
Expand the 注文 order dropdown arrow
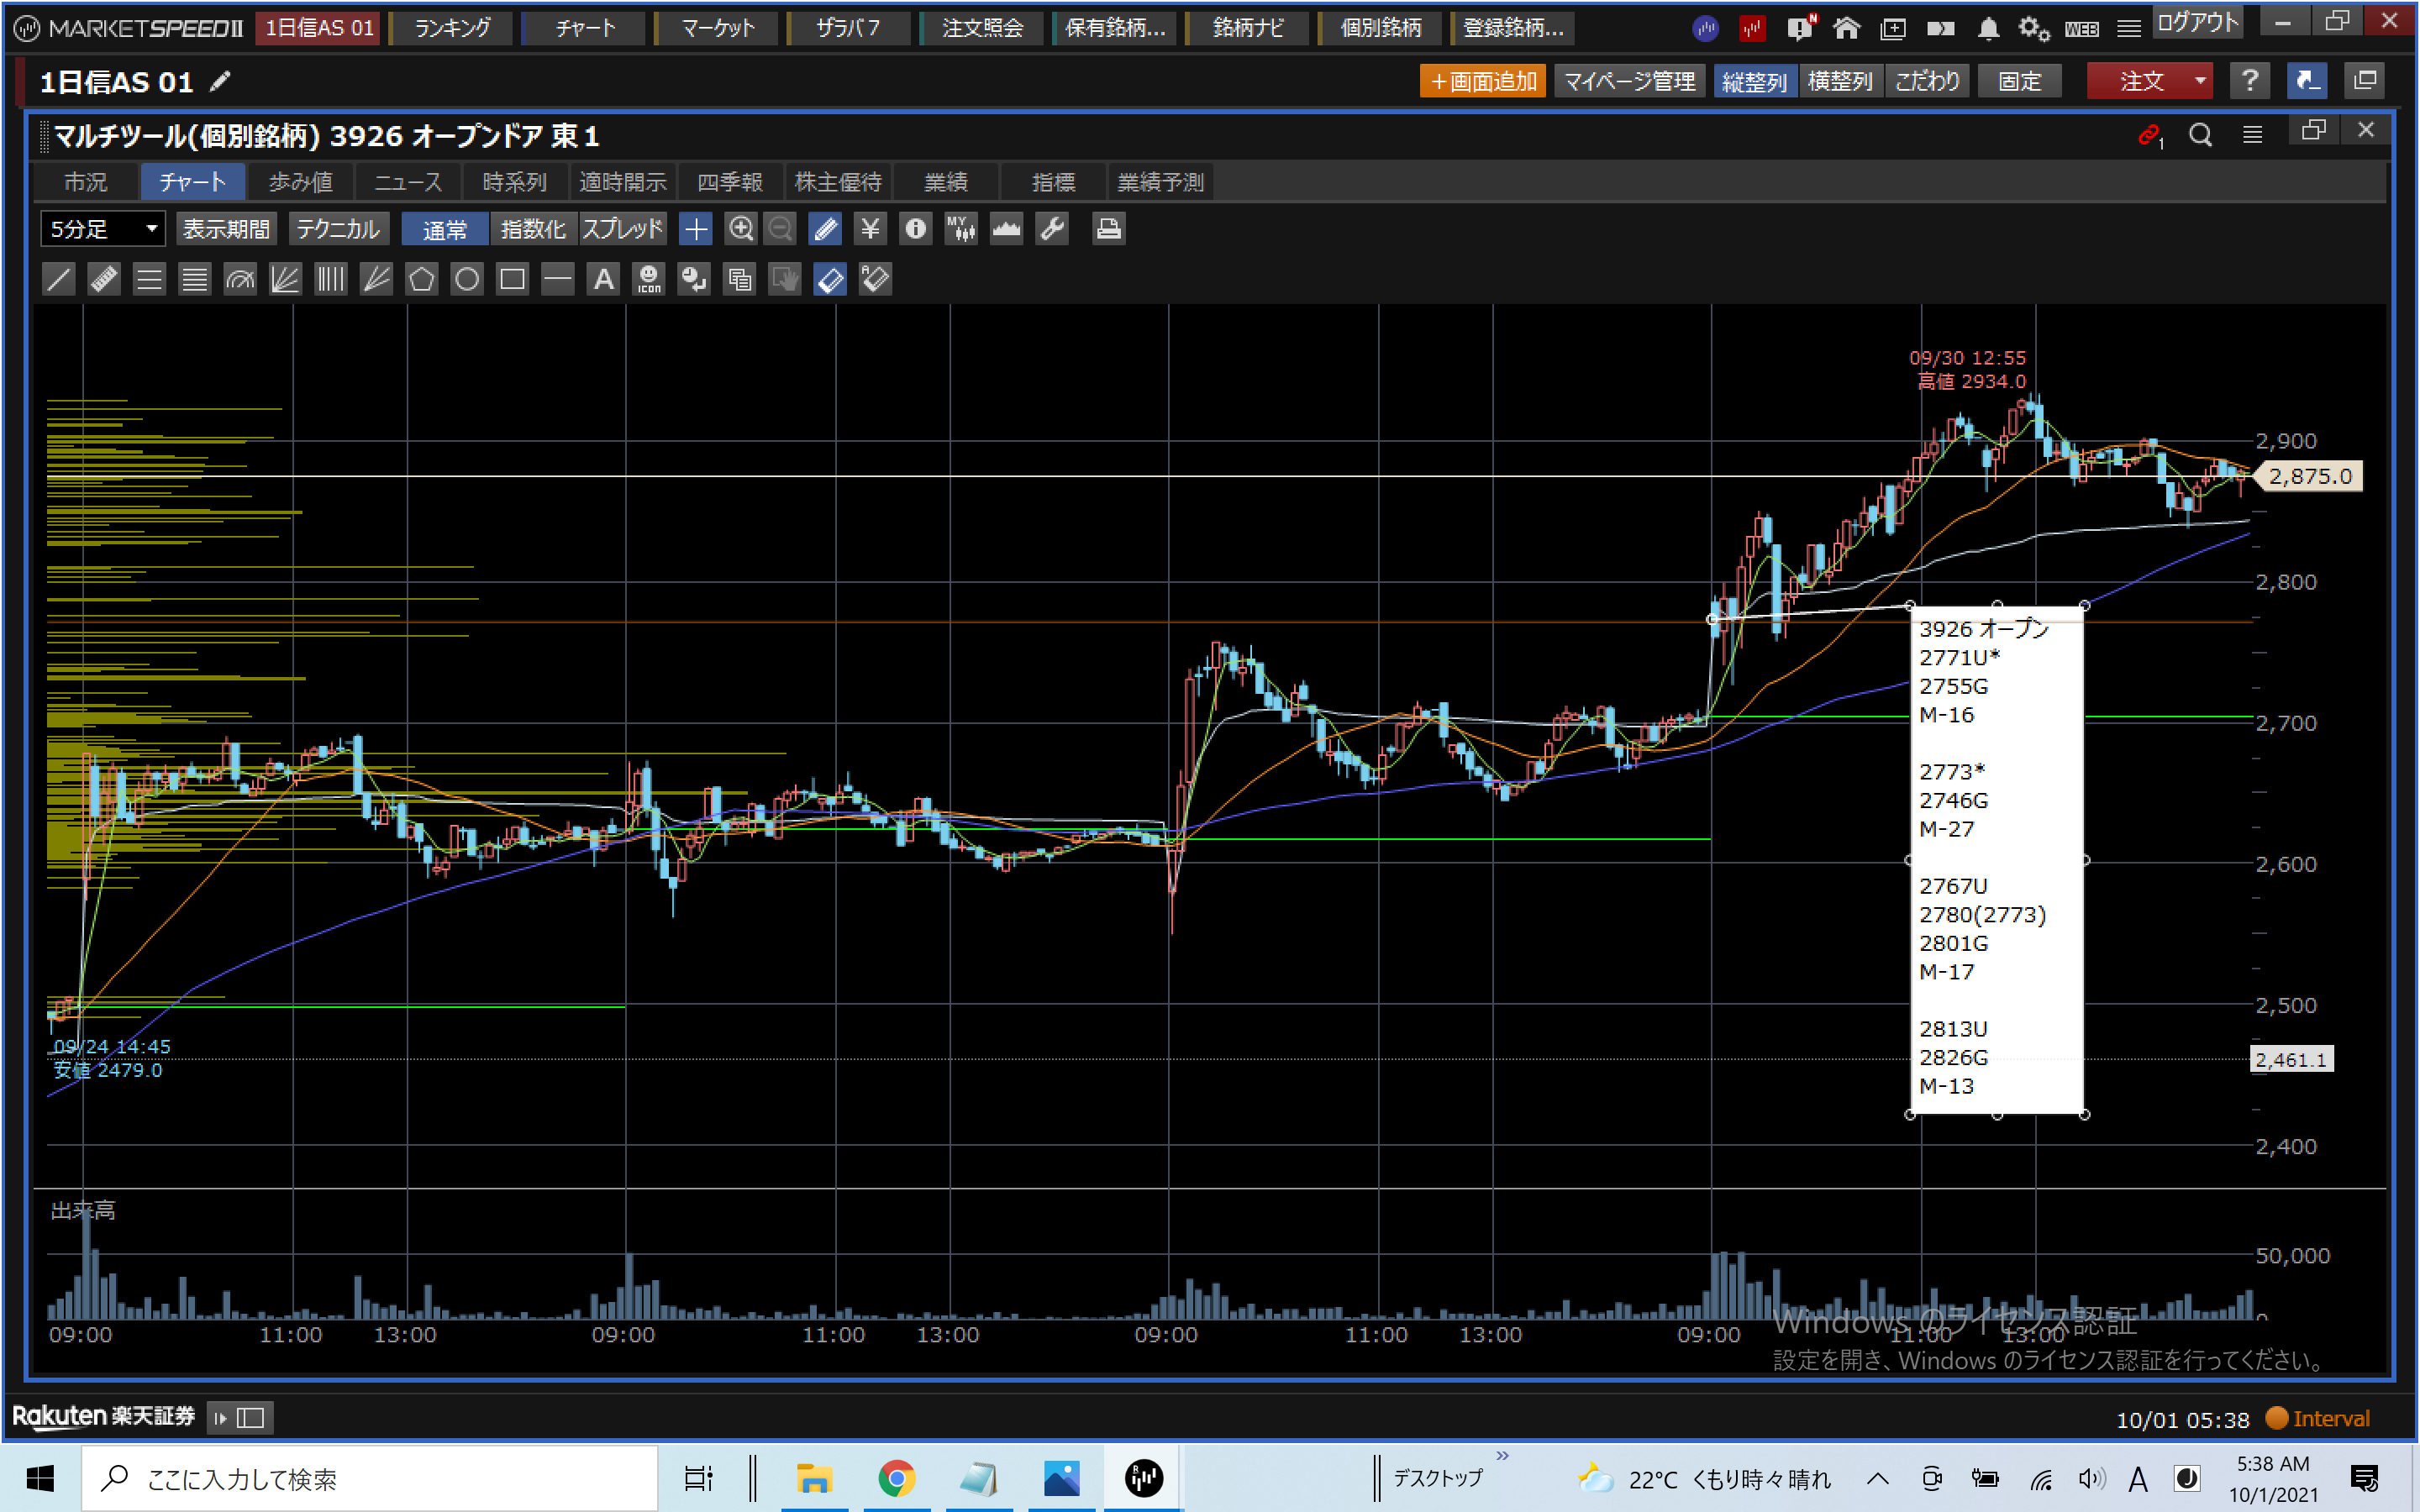pyautogui.click(x=2200, y=81)
